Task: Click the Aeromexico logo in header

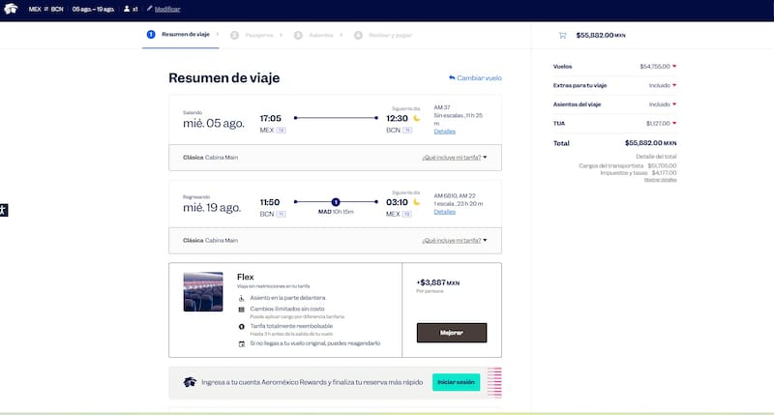Action: coord(11,9)
